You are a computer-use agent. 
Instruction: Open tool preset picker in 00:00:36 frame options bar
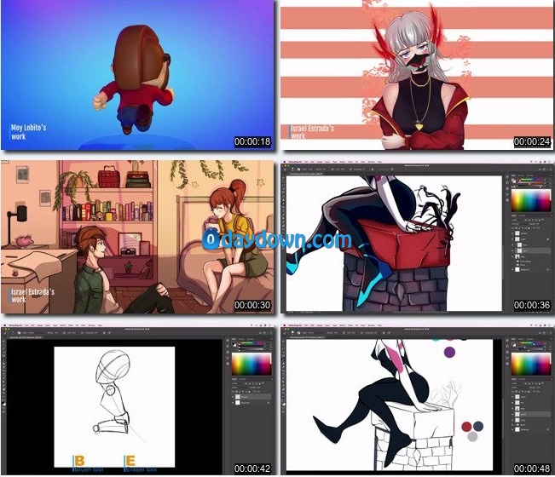[285, 170]
